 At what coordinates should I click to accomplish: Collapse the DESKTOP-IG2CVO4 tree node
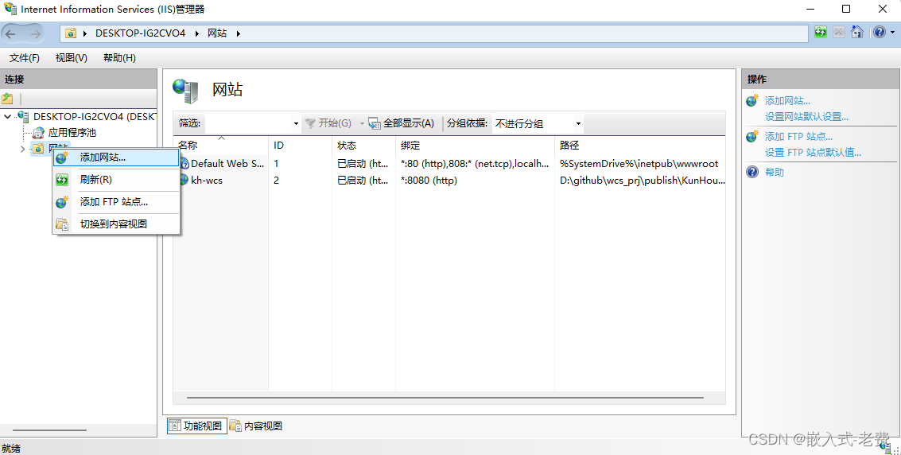[7, 117]
